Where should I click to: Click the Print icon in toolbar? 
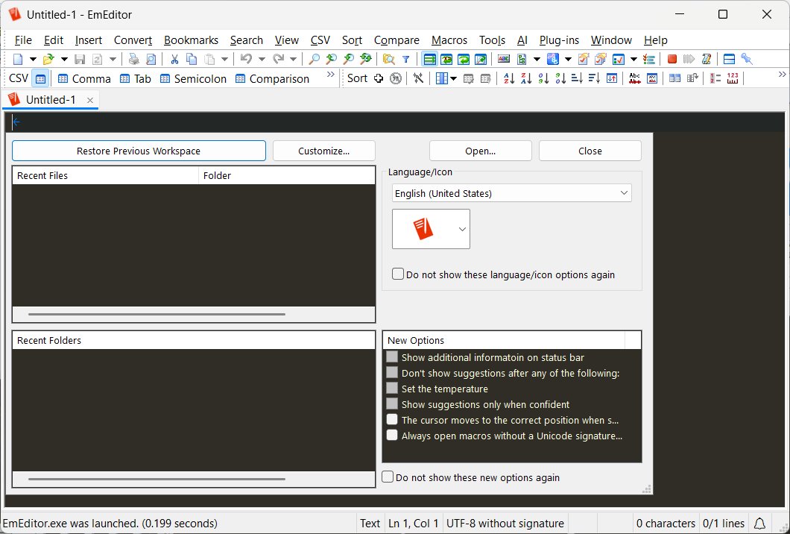coord(133,59)
